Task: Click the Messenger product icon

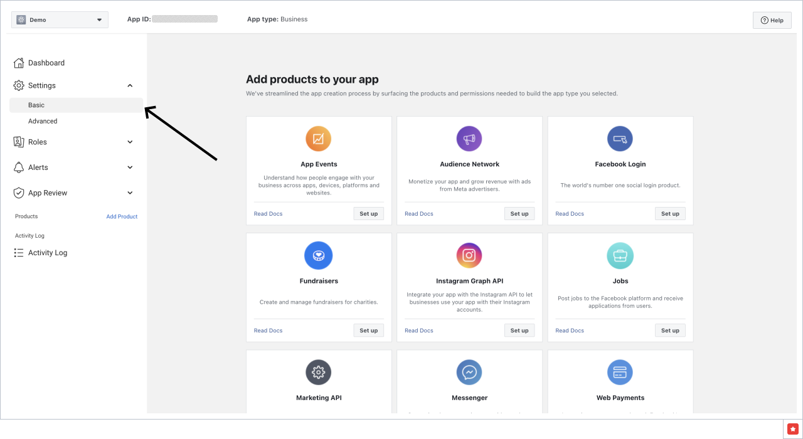Action: pos(469,373)
